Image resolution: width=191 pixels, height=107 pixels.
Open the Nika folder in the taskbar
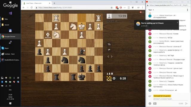[x=10, y=19]
